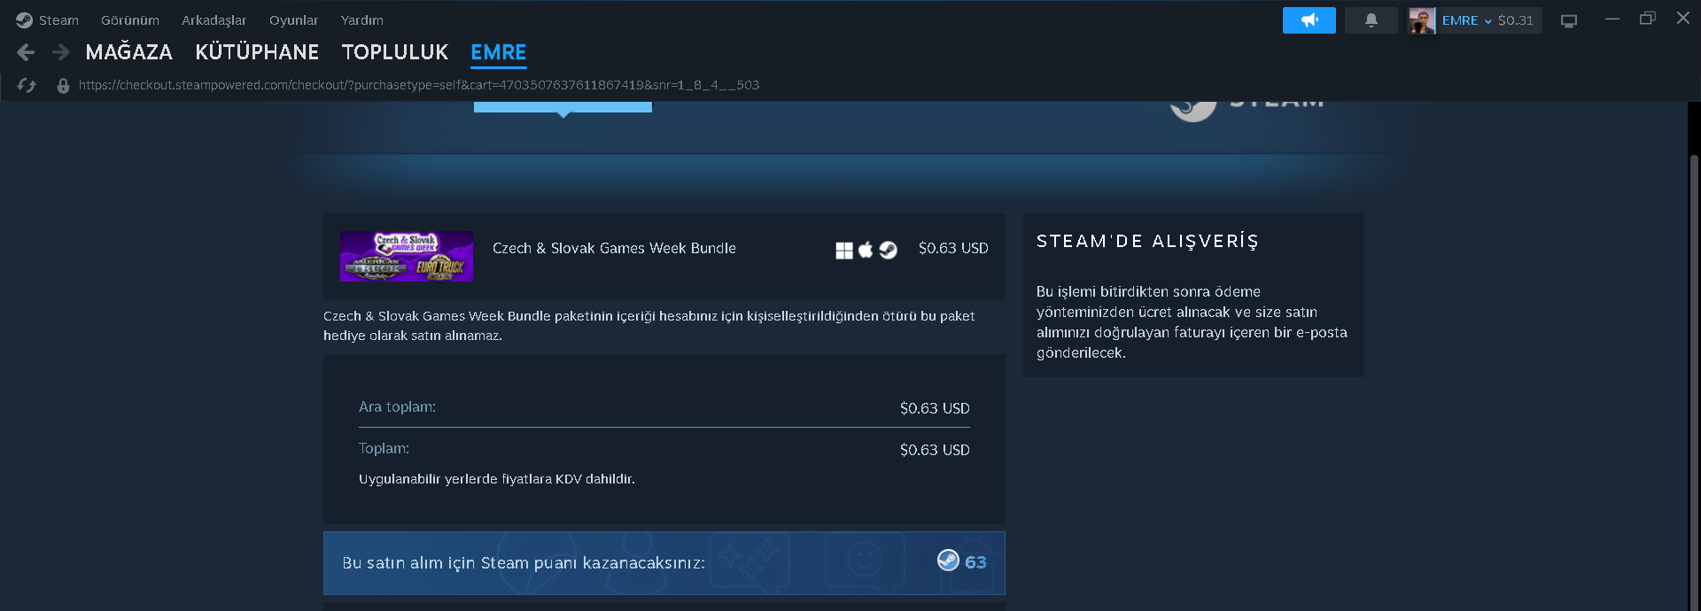Click the Steam logo in the page header
1701x611 pixels.
(1247, 108)
